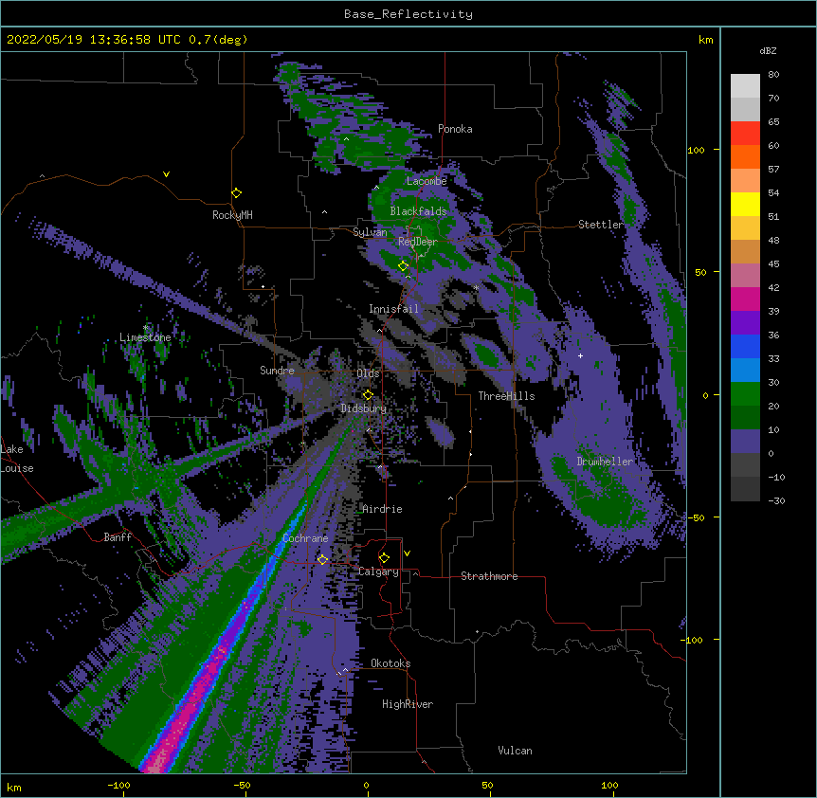
Task: Select the Lacombe label
Action: 427,181
